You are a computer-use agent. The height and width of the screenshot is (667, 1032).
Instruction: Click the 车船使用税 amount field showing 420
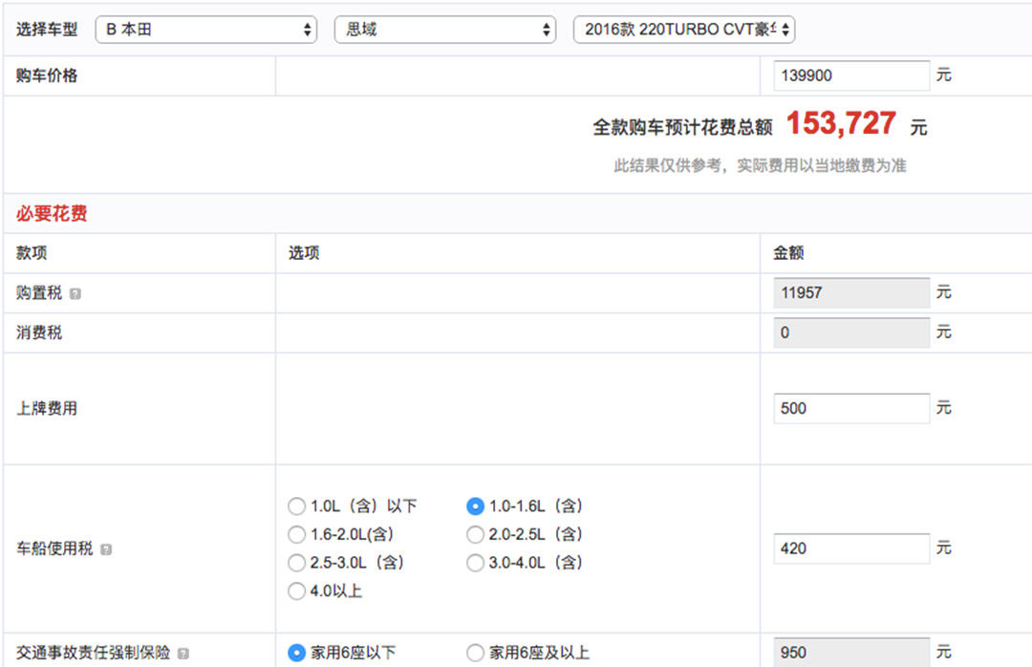850,549
